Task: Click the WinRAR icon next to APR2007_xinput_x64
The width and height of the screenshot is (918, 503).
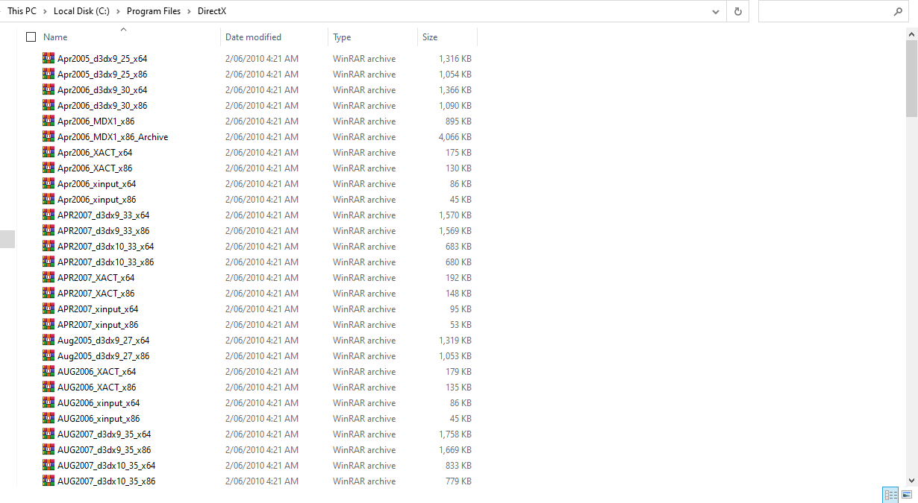Action: click(x=49, y=309)
